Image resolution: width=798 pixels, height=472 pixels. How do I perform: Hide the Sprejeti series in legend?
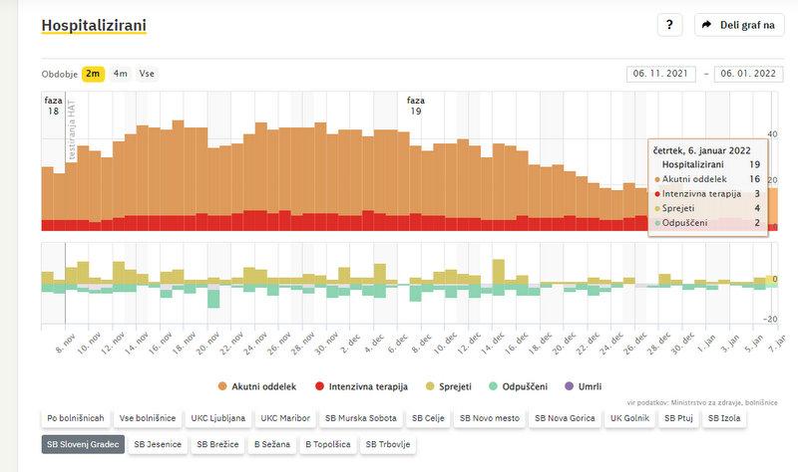pos(454,385)
